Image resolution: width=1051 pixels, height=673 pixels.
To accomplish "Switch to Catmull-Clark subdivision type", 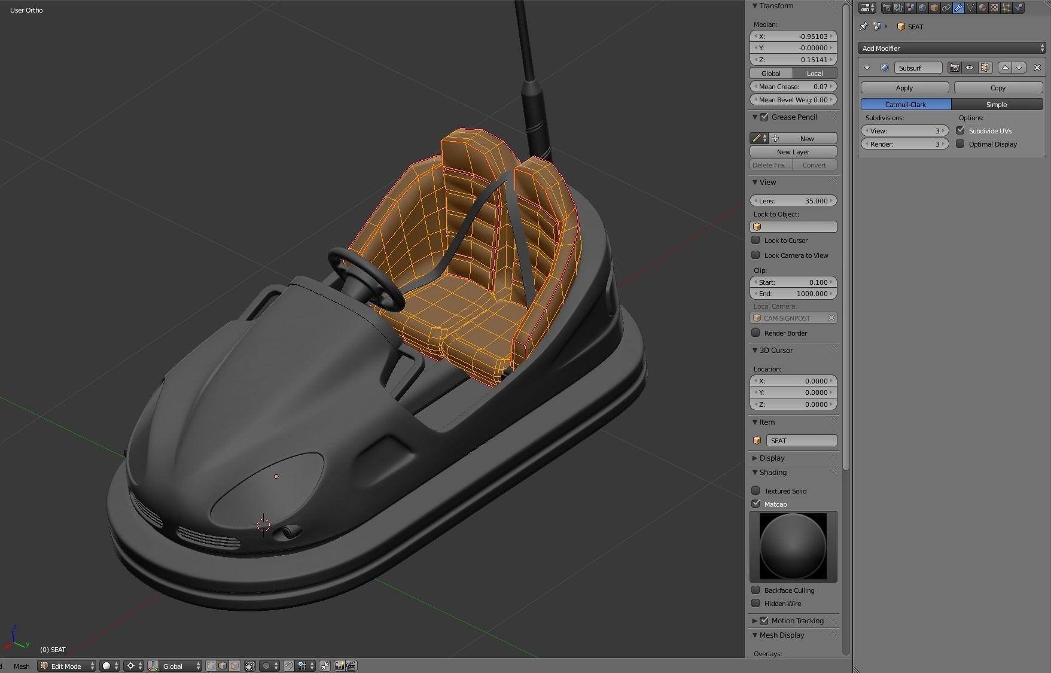I will point(906,104).
